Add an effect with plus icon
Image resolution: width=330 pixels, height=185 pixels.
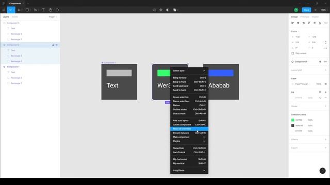pos(325,139)
